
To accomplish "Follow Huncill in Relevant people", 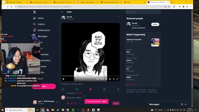I will [155, 24].
